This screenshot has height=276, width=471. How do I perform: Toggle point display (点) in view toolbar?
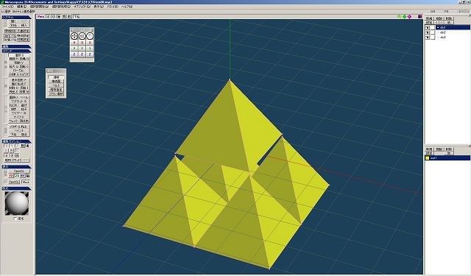click(49, 16)
